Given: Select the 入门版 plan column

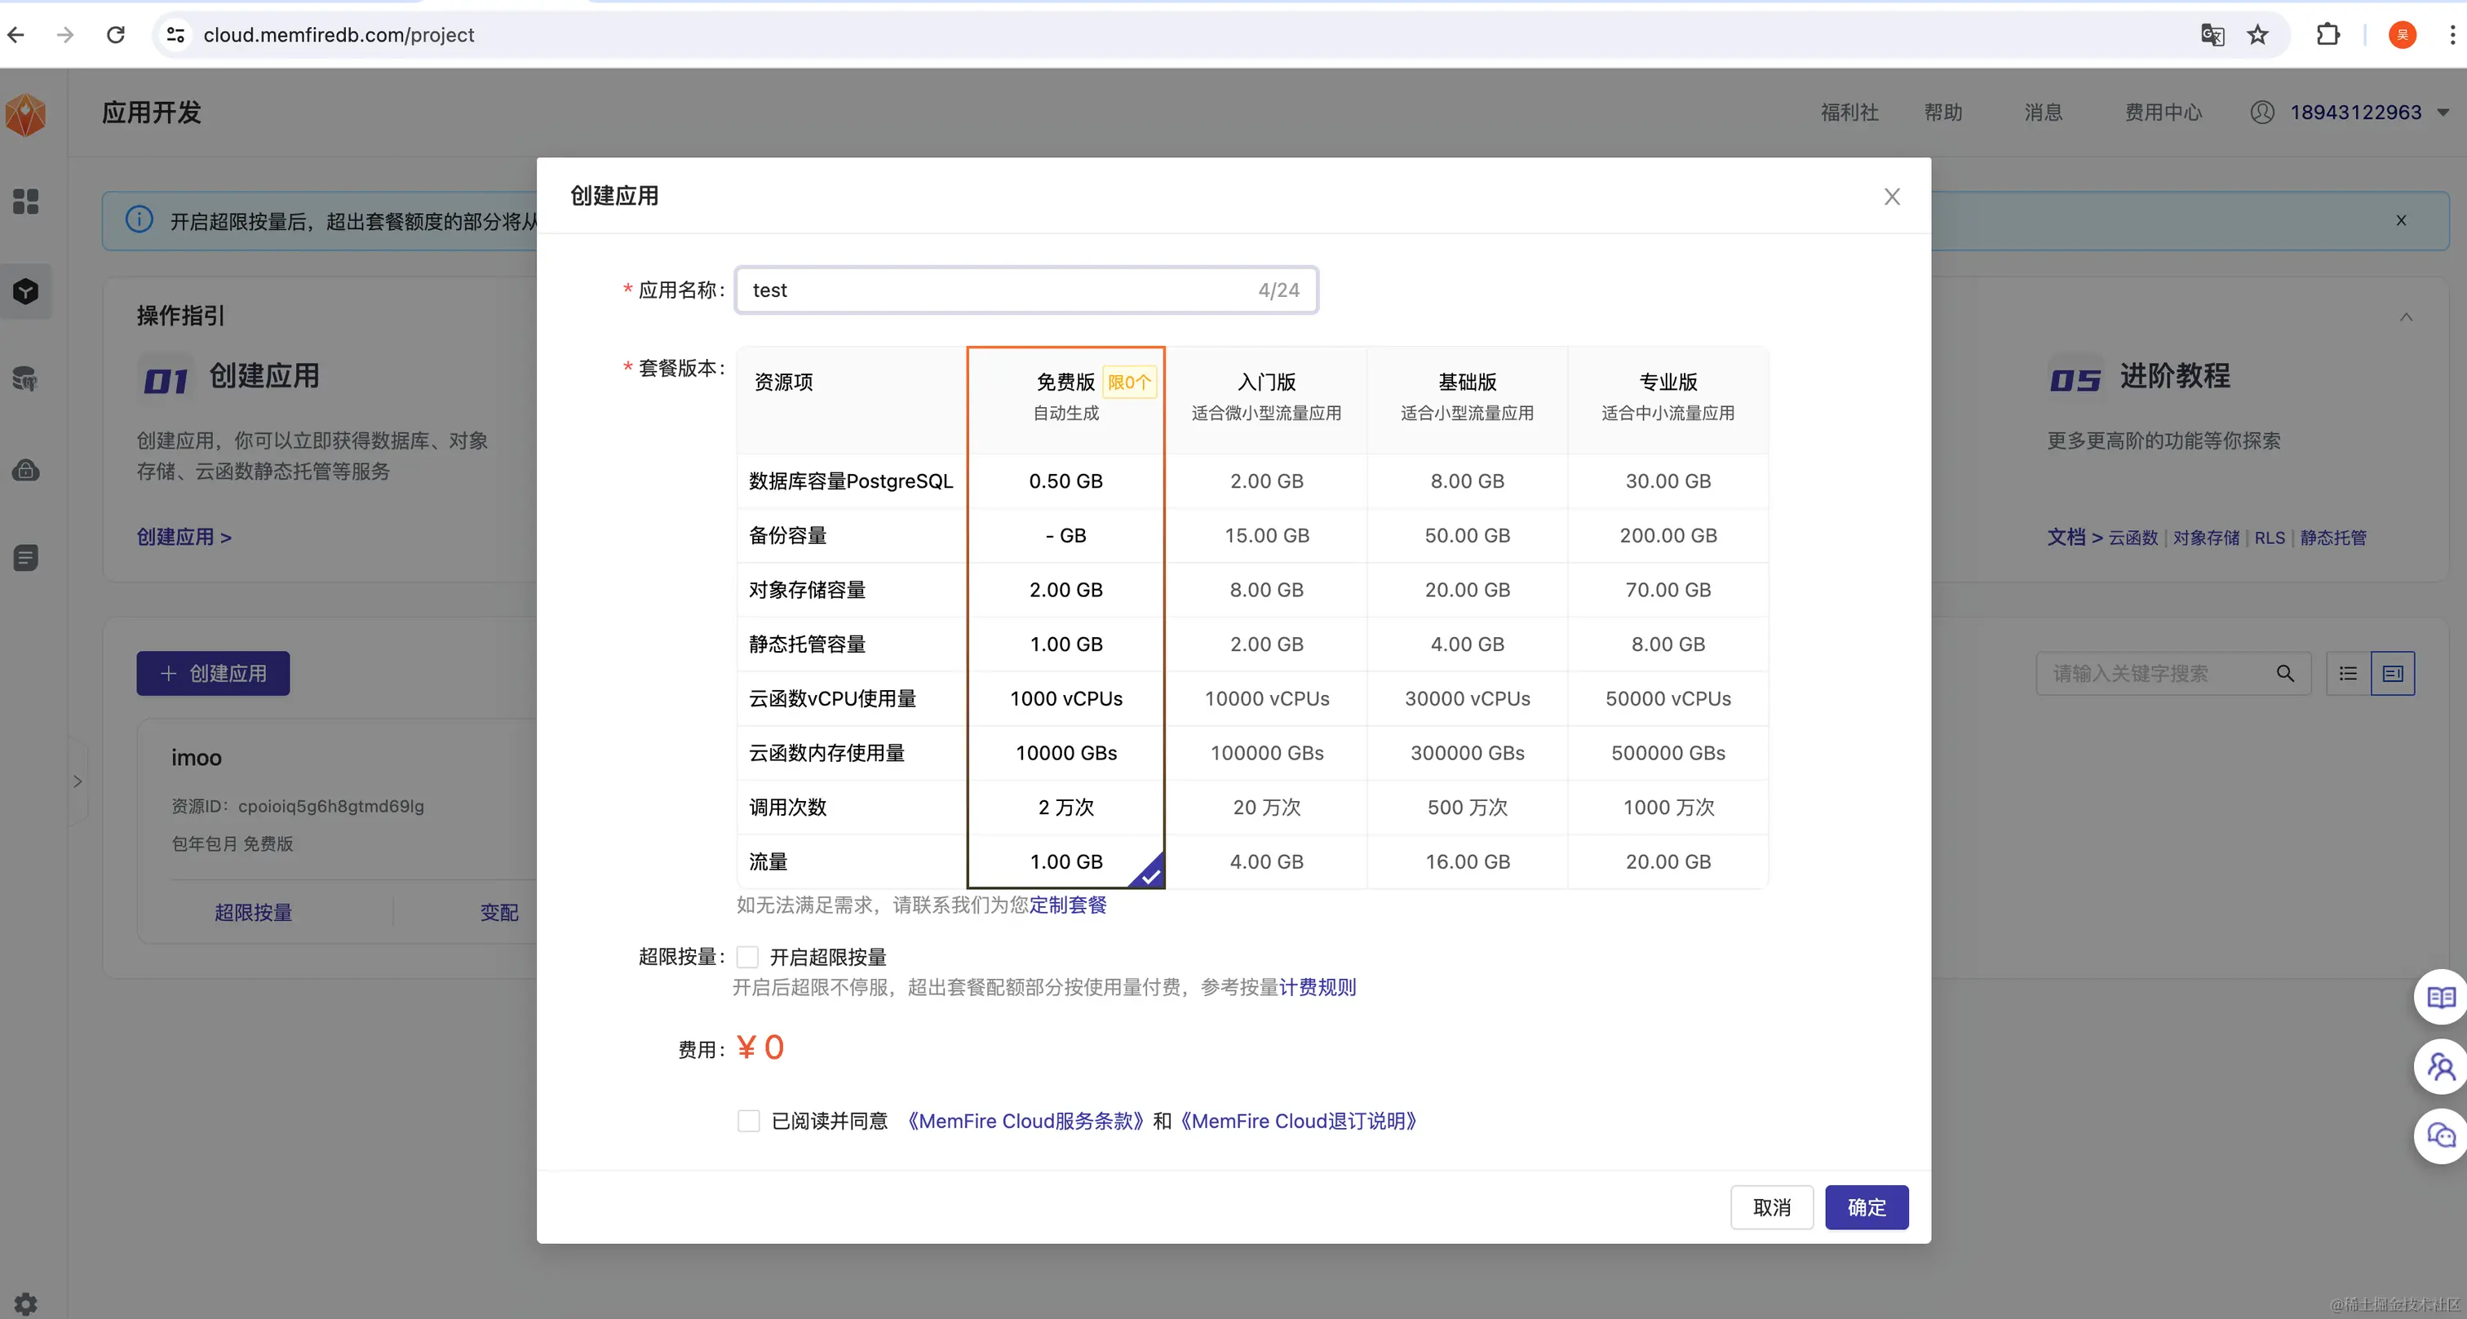Looking at the screenshot, I should pyautogui.click(x=1266, y=396).
